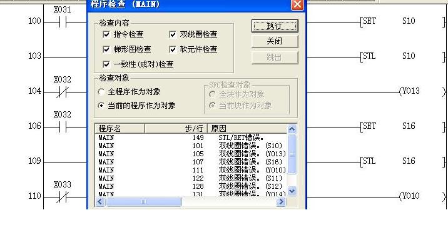Select the 全程序作为对象 radio option
The width and height of the screenshot is (448, 240).
[x=101, y=92]
